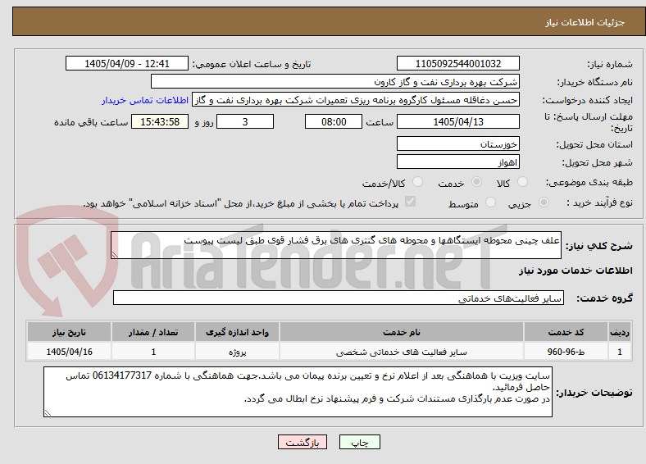646x464 pixels.
Task: Click the کد خدمت column header
Action: pyautogui.click(x=566, y=332)
